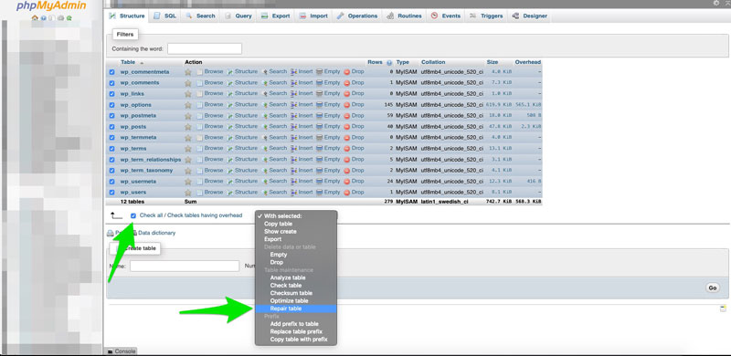Choose Copy table from the dropdown
The image size is (731, 356).
tap(296, 224)
